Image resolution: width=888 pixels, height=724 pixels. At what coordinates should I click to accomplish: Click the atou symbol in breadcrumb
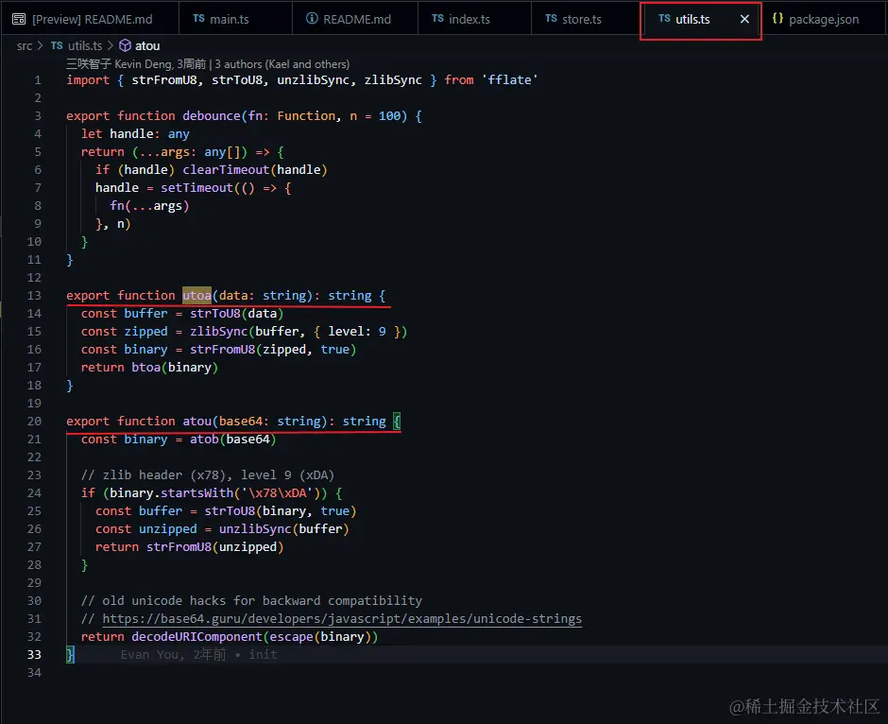coord(147,46)
